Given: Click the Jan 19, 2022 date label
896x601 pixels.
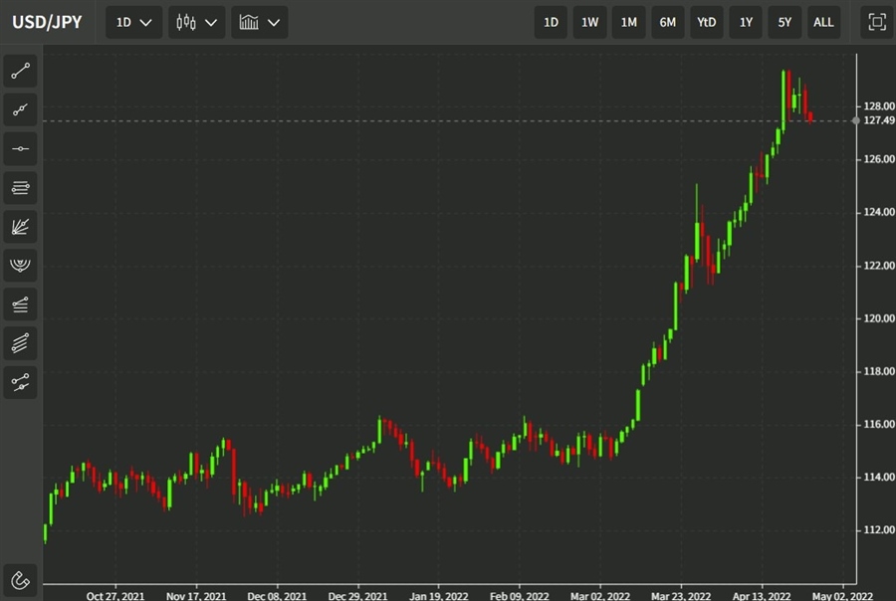Looking at the screenshot, I should coord(439,595).
